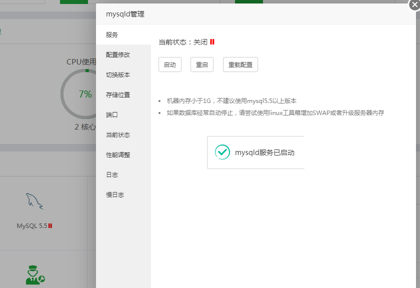Open the 服务 tab
Image resolution: width=420 pixels, height=288 pixels.
123,34
